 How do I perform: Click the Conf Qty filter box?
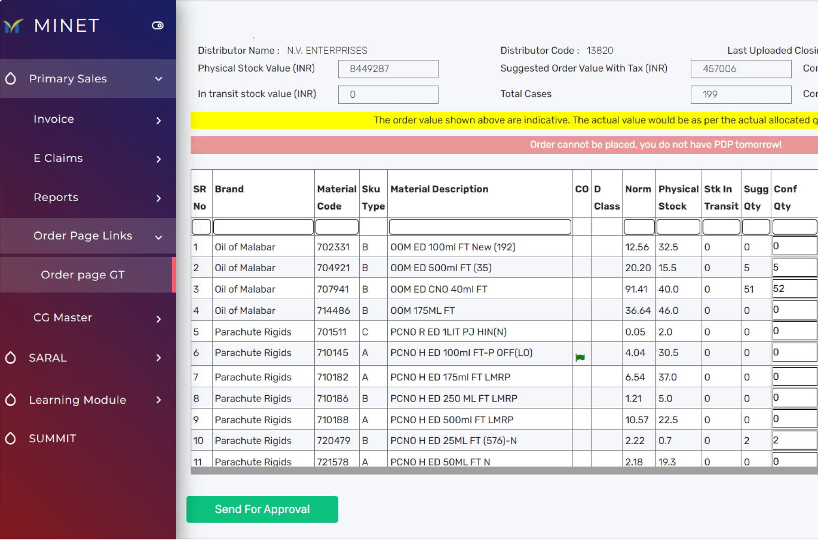click(x=795, y=227)
